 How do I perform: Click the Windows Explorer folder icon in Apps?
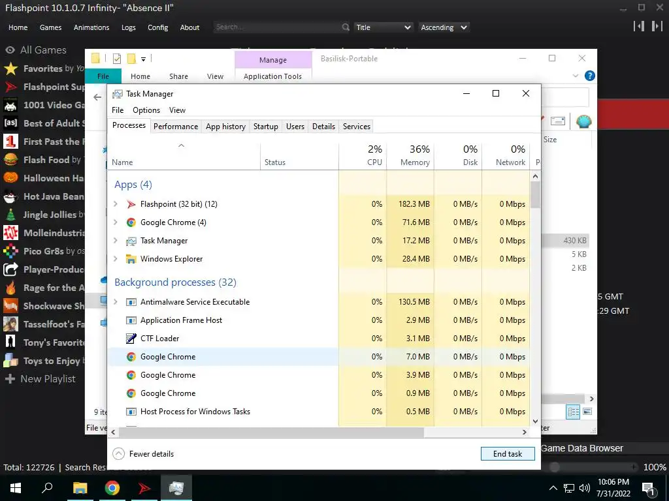131,259
